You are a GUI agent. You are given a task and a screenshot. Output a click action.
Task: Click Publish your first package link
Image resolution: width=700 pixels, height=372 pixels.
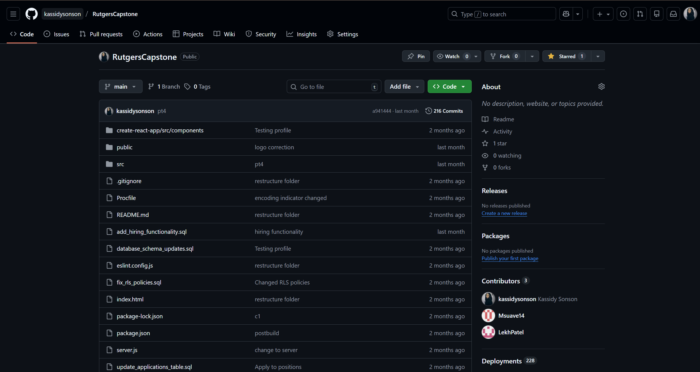pyautogui.click(x=510, y=258)
